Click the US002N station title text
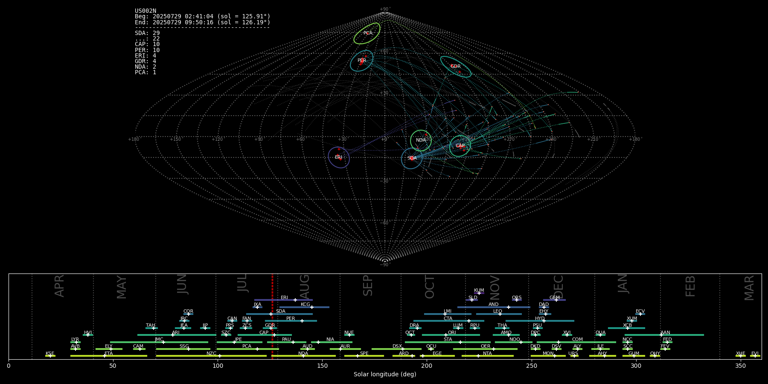The width and height of the screenshot is (768, 384). pyautogui.click(x=145, y=11)
